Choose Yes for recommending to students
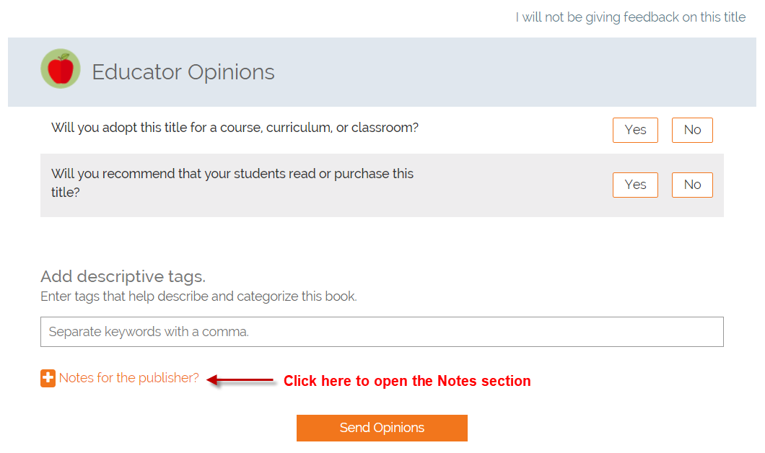 (x=635, y=185)
